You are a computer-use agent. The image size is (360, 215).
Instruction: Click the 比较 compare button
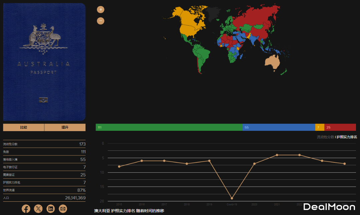click(24, 127)
